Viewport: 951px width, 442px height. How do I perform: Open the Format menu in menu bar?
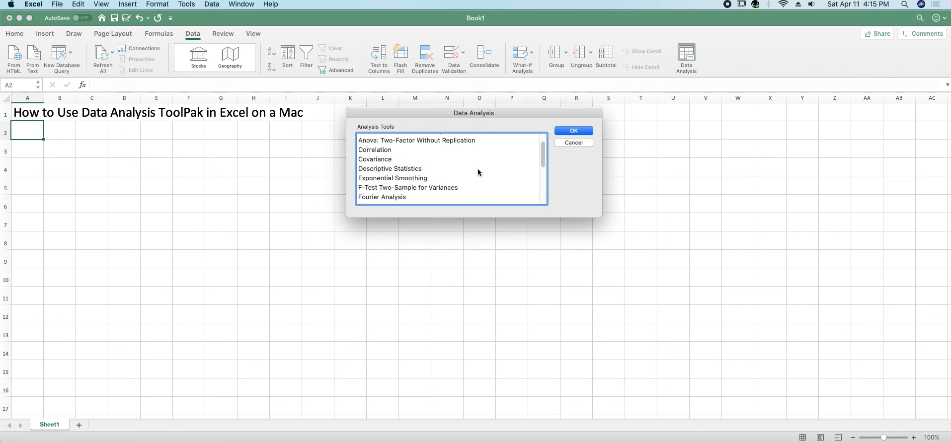click(x=158, y=4)
